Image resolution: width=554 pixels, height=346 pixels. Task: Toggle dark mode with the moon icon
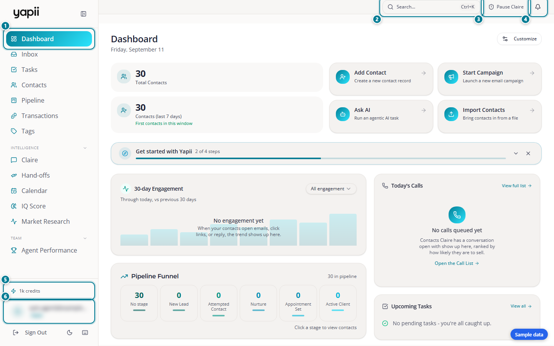[70, 333]
